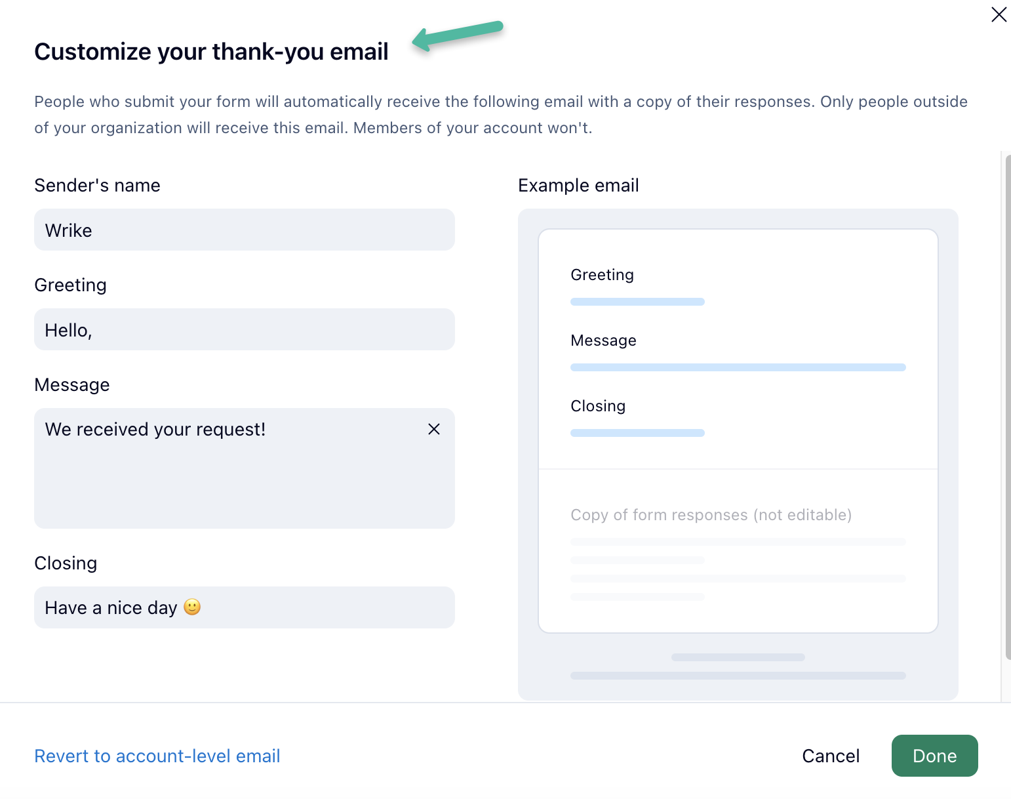Click the "Customize your thank-you email" heading

click(211, 52)
